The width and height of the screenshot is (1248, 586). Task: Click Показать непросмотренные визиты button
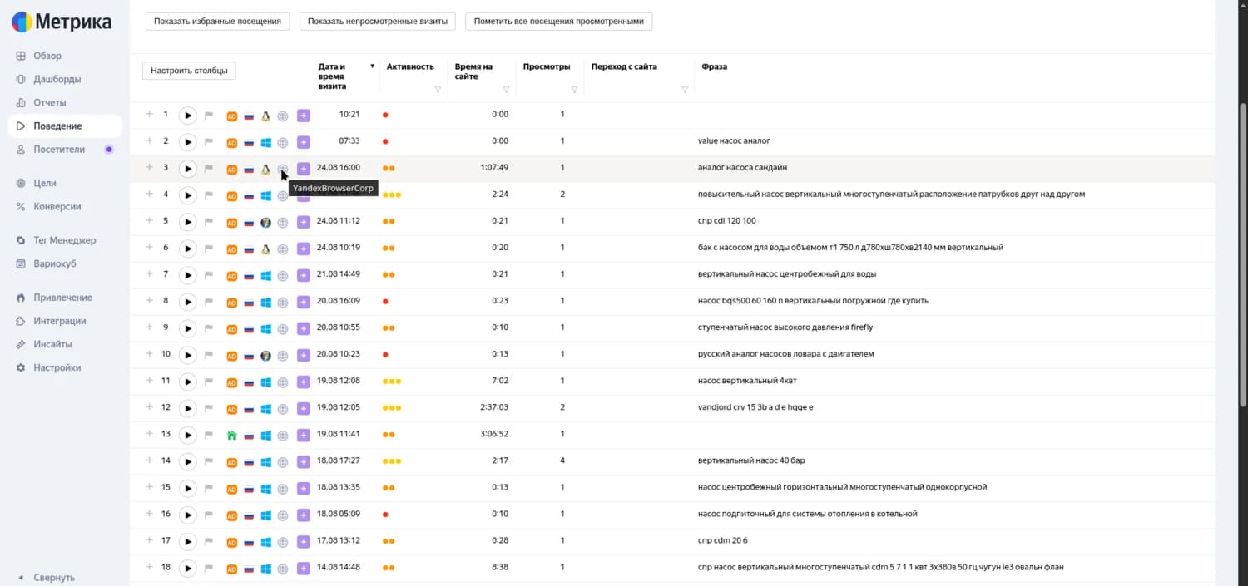pos(377,21)
